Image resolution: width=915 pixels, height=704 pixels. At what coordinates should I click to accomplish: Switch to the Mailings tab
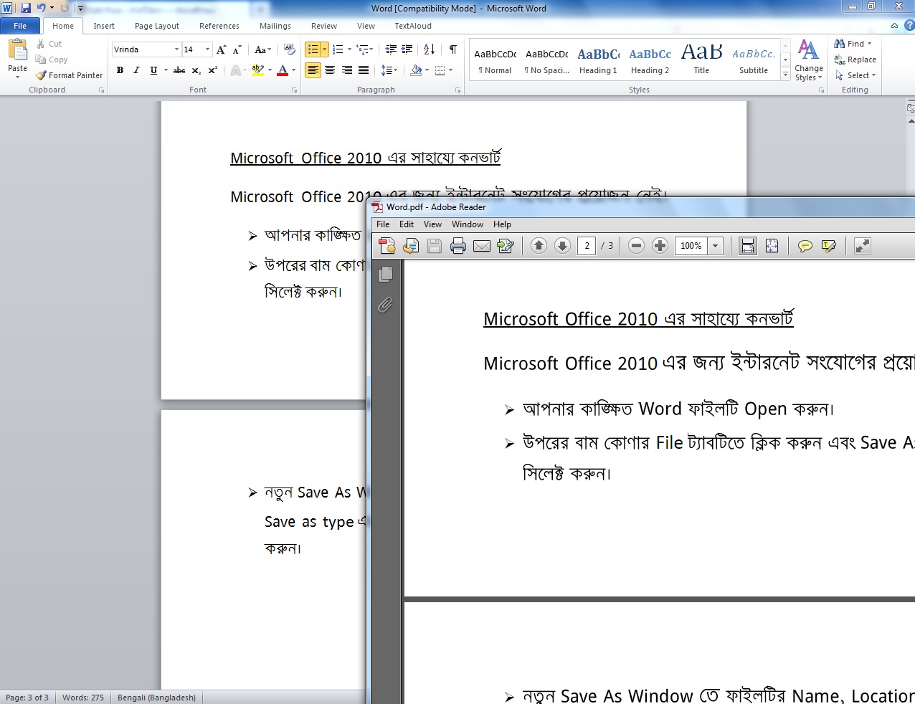(275, 26)
